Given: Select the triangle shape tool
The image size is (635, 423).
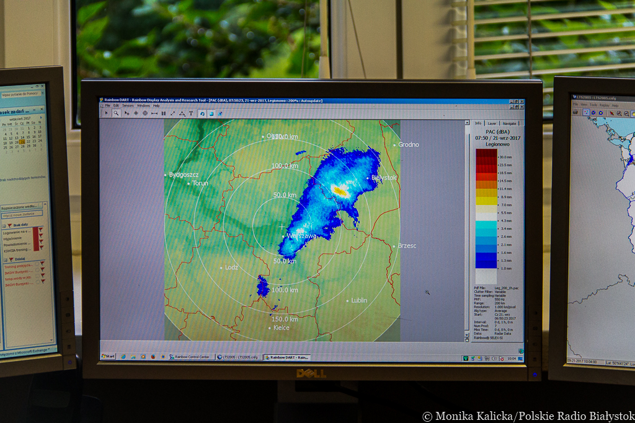Looking at the screenshot, I should point(182,113).
